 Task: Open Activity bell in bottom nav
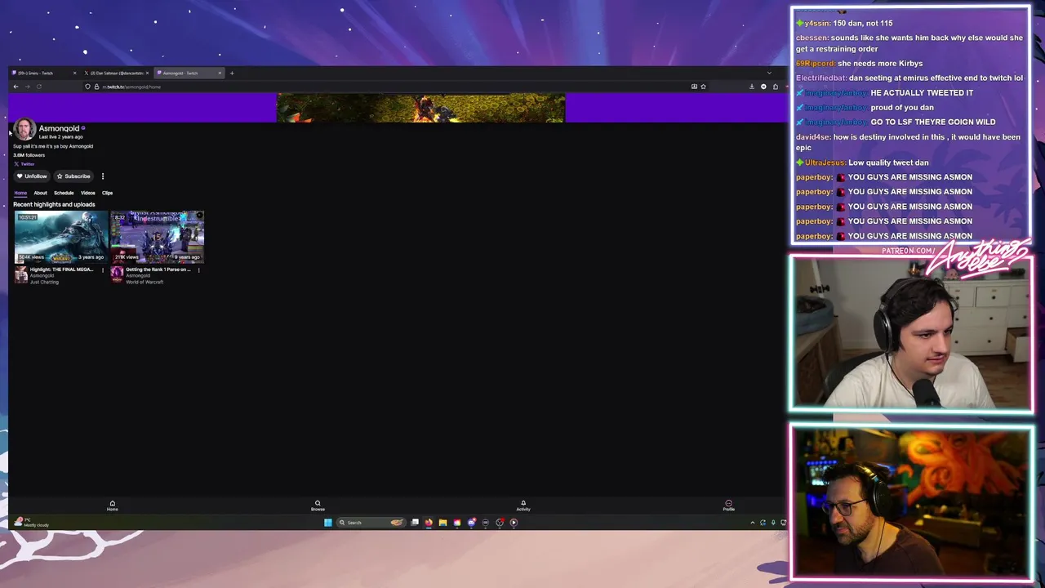click(523, 506)
